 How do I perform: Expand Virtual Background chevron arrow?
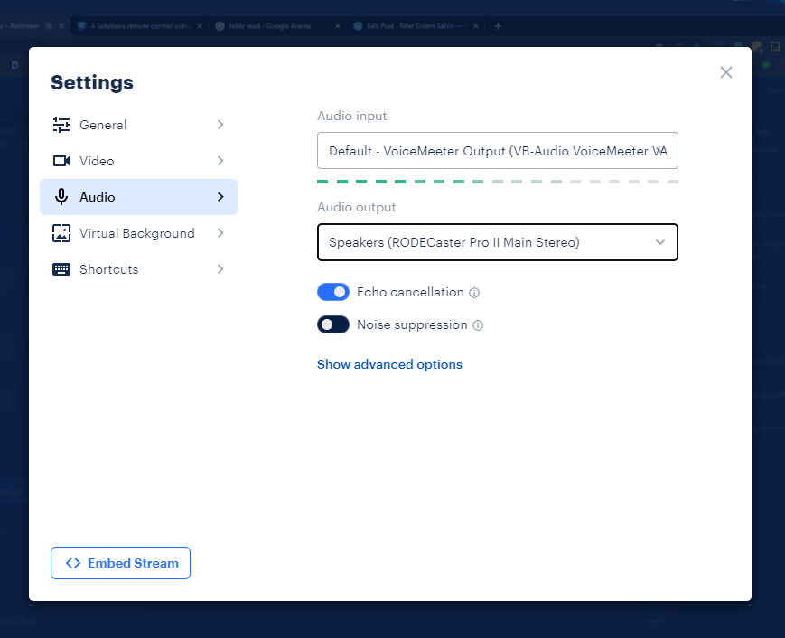pos(220,233)
